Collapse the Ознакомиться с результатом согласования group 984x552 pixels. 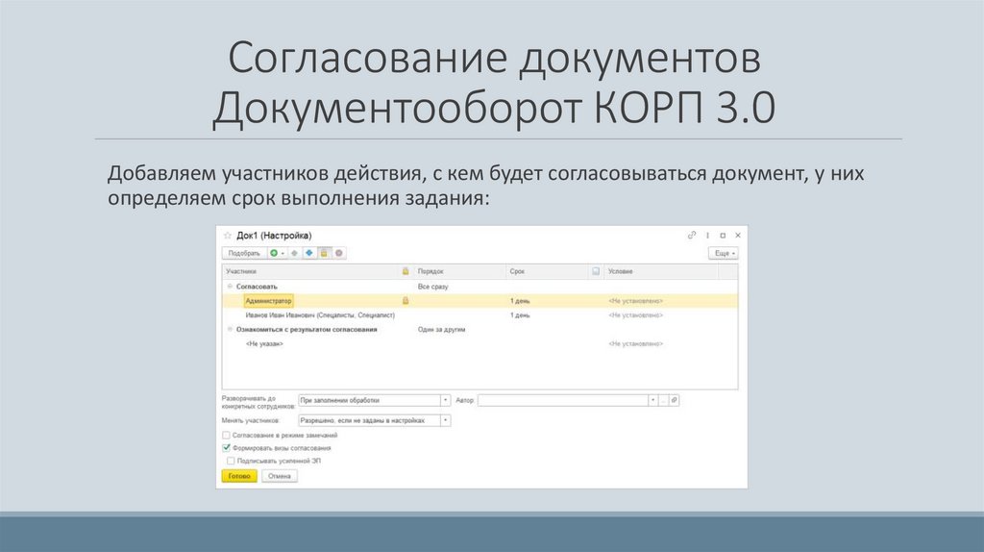pos(230,329)
